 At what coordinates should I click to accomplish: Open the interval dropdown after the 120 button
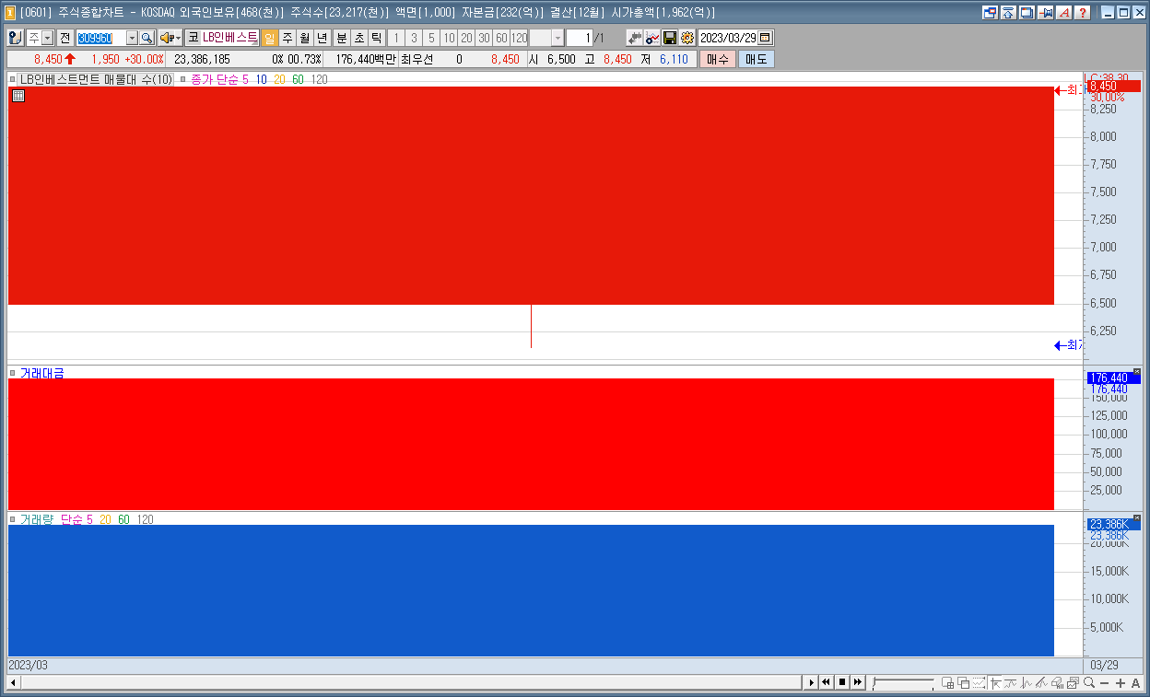coord(557,38)
